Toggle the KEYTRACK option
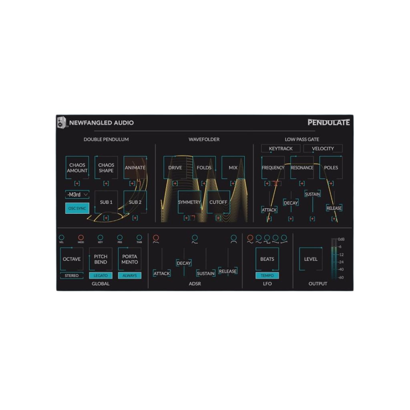 281,149
